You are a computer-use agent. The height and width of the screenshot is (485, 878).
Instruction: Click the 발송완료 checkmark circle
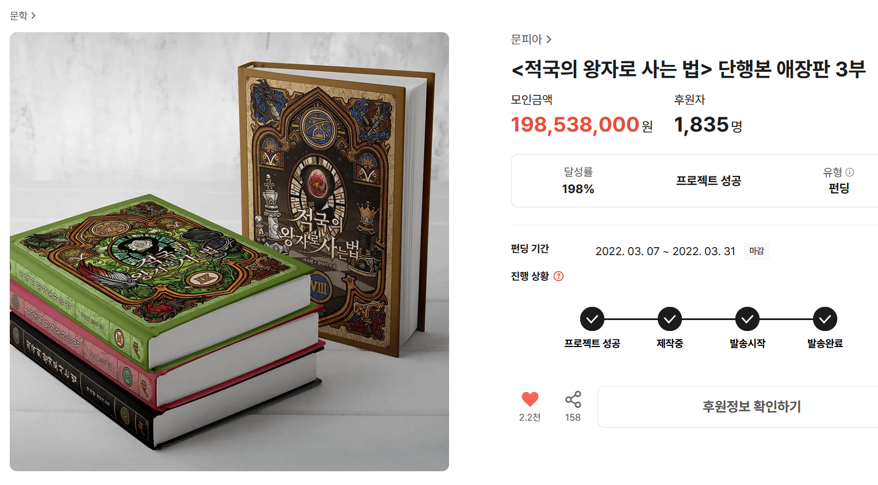pyautogui.click(x=825, y=319)
